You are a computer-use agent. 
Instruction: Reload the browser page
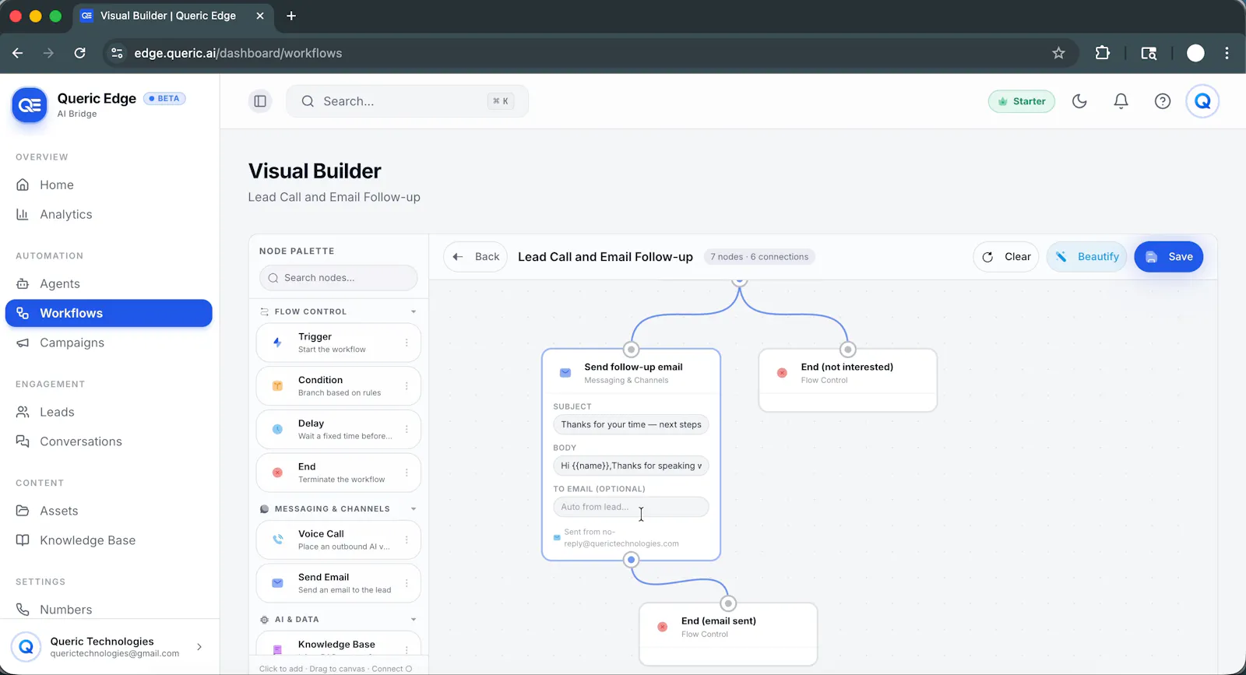[x=79, y=53]
